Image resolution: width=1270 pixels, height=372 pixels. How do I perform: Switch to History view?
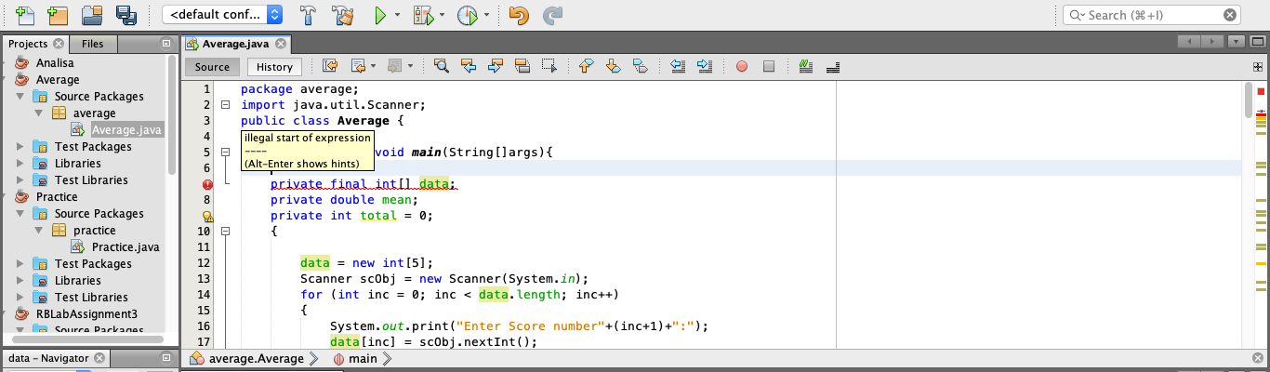[x=274, y=66]
